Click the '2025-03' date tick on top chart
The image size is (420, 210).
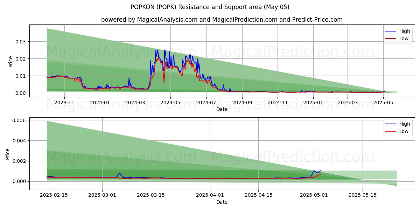pos(348,103)
